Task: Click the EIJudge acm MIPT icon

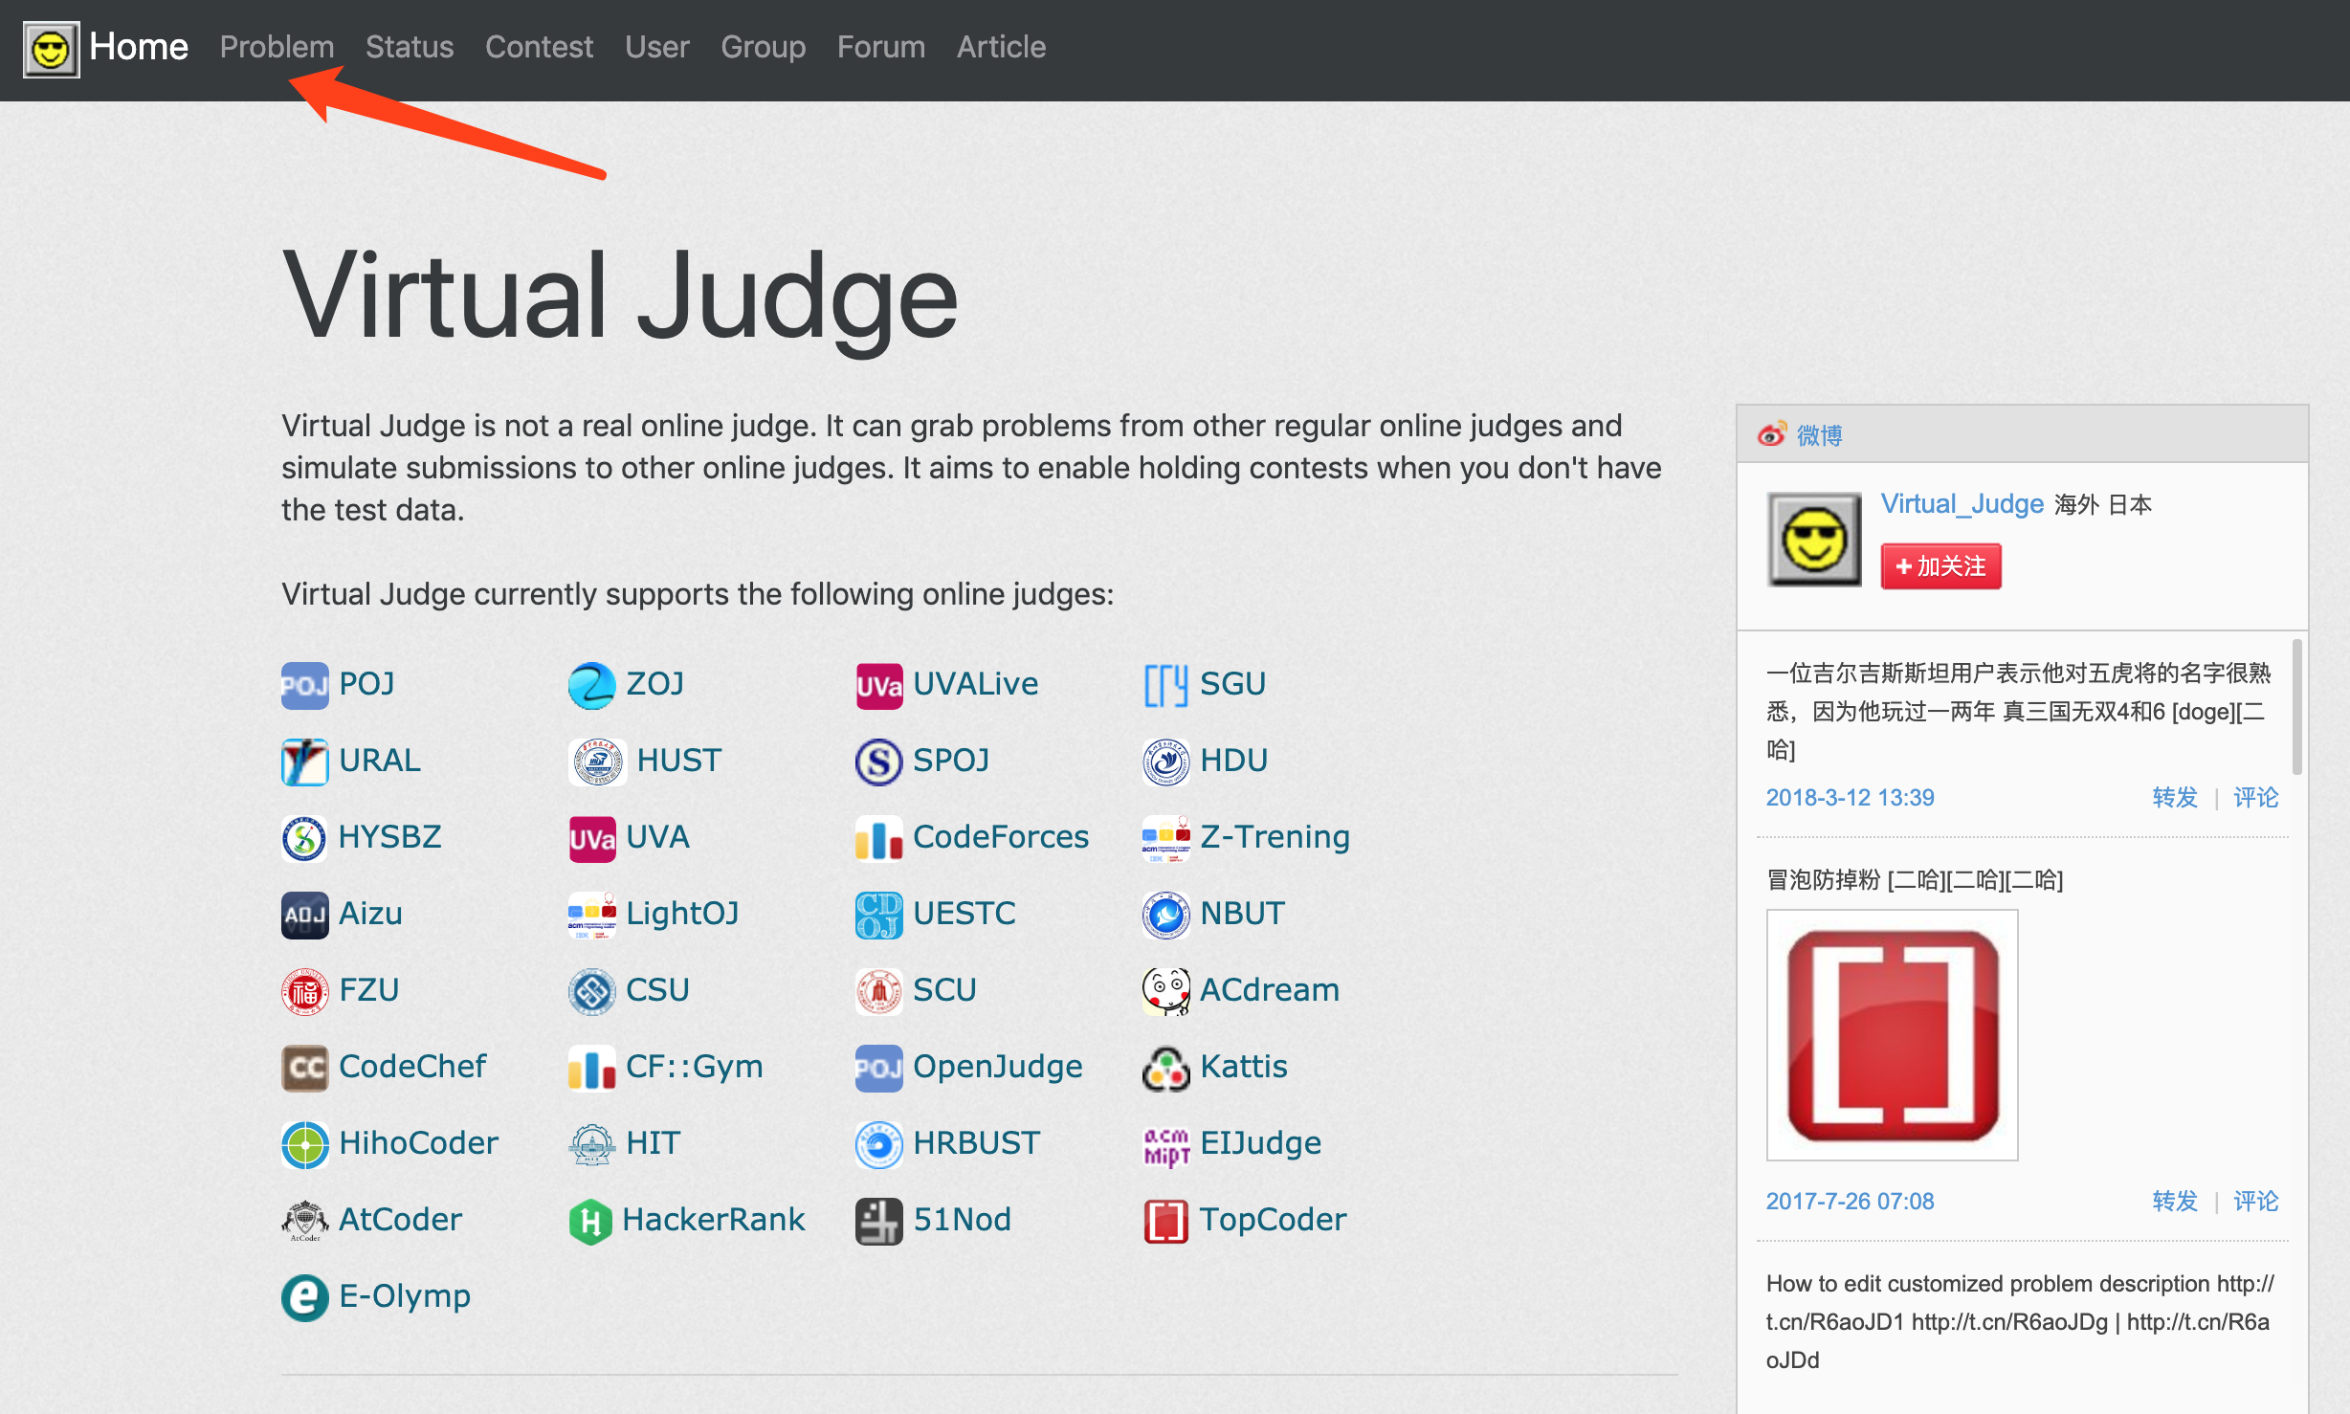Action: (1166, 1144)
